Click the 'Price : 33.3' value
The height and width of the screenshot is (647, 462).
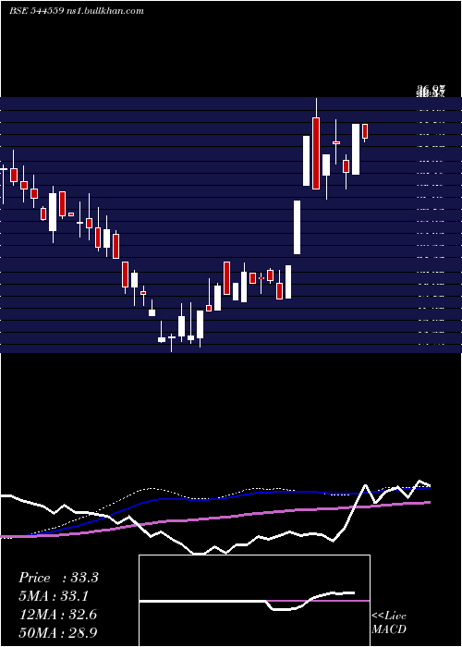58,578
